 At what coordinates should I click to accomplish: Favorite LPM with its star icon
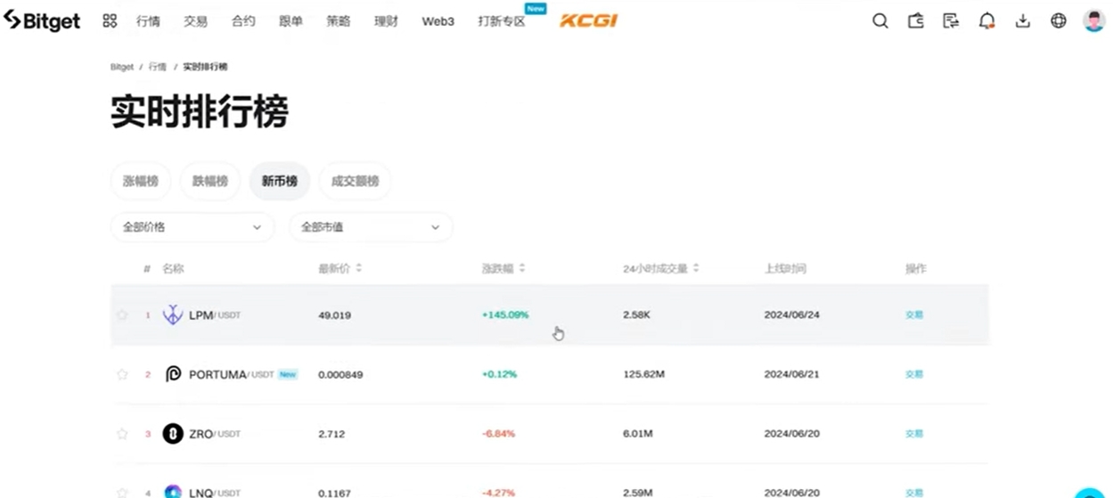tap(122, 314)
